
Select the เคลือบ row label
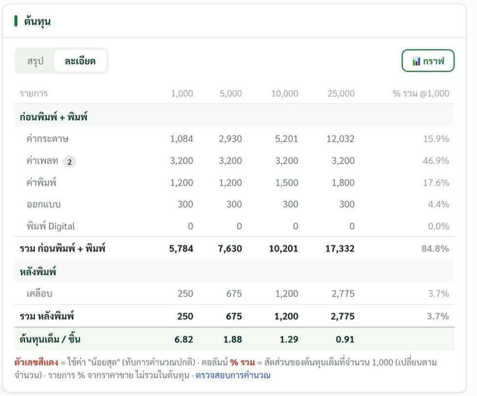coord(39,294)
